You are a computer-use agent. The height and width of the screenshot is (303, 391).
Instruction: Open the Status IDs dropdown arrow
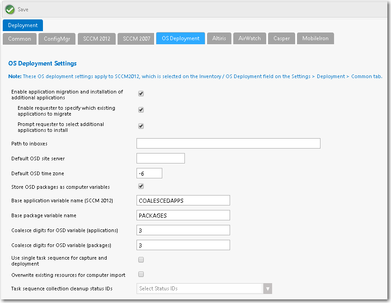click(x=268, y=288)
